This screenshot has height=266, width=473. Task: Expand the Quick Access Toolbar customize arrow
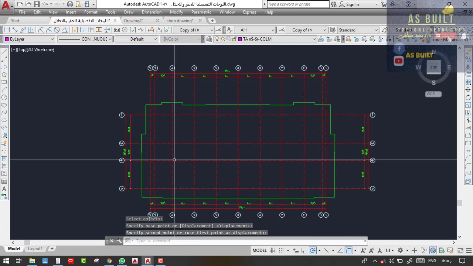[x=93, y=4]
